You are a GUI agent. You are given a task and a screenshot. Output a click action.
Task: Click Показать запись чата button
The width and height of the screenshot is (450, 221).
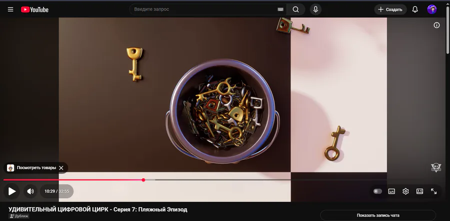[x=378, y=216]
